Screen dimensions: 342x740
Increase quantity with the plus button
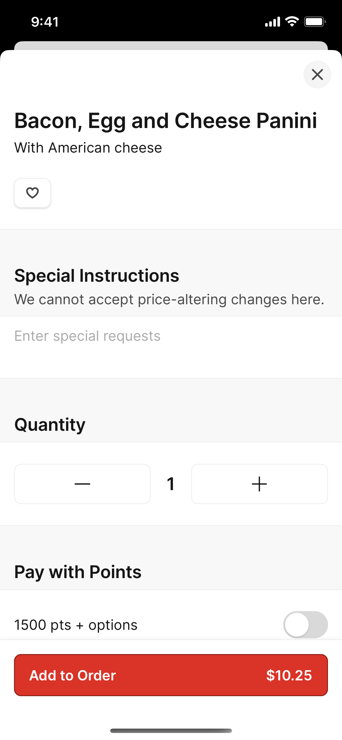pyautogui.click(x=259, y=484)
